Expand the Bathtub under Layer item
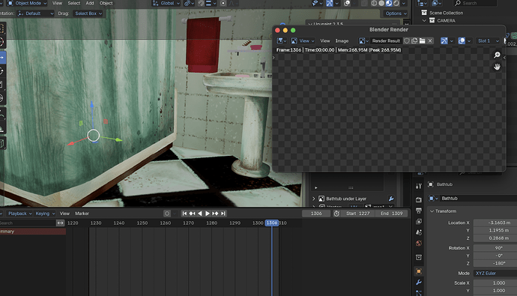The height and width of the screenshot is (296, 517). pyautogui.click(x=314, y=199)
